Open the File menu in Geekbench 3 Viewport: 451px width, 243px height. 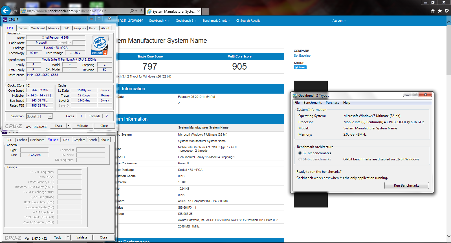(297, 103)
